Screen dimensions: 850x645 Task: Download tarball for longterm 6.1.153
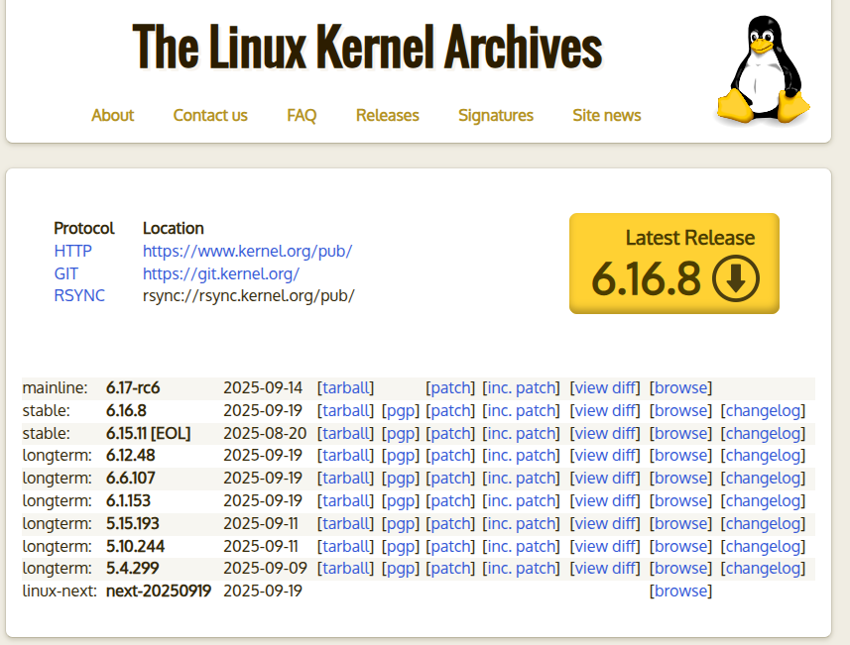[345, 501]
